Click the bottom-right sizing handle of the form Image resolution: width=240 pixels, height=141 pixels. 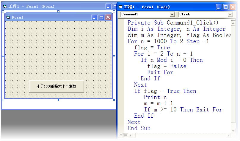coord(114,100)
